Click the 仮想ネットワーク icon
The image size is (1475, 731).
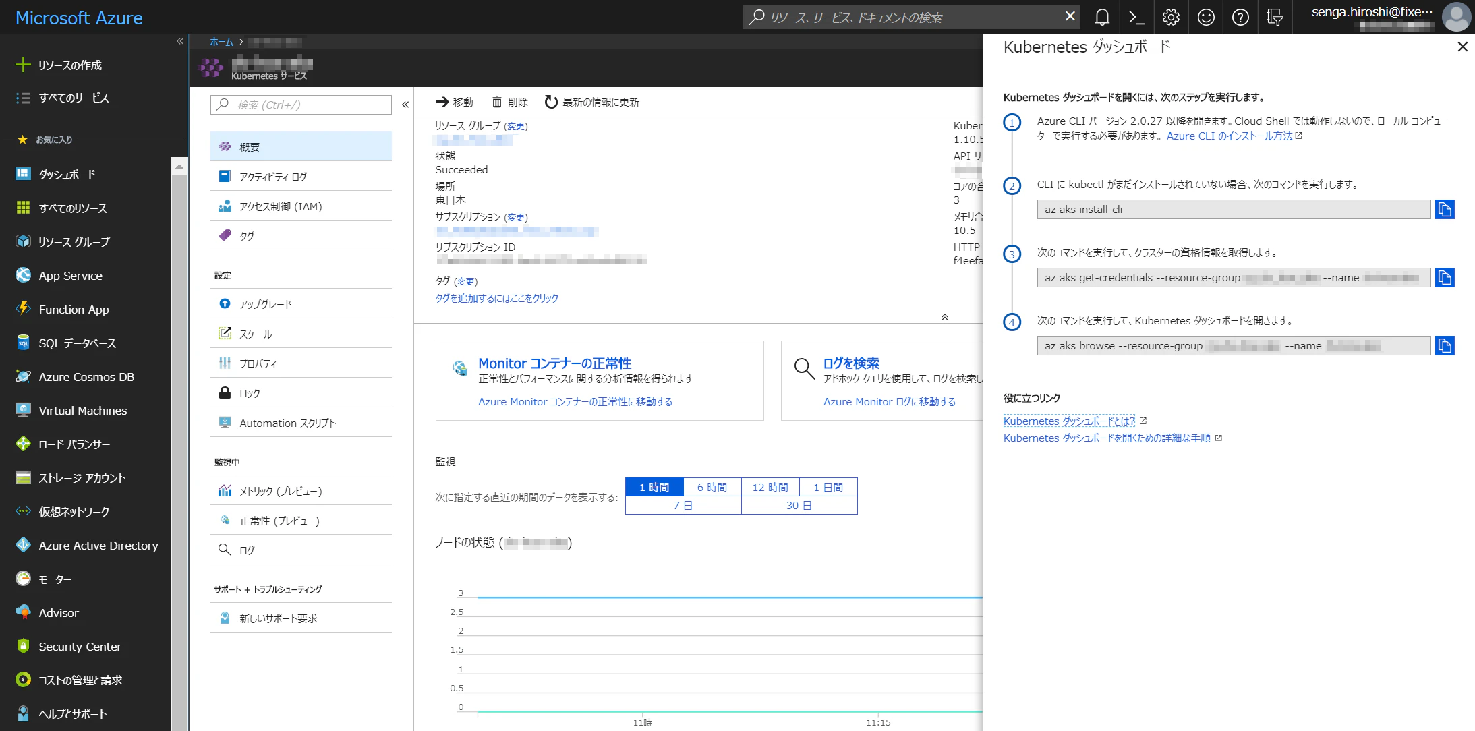pos(23,511)
